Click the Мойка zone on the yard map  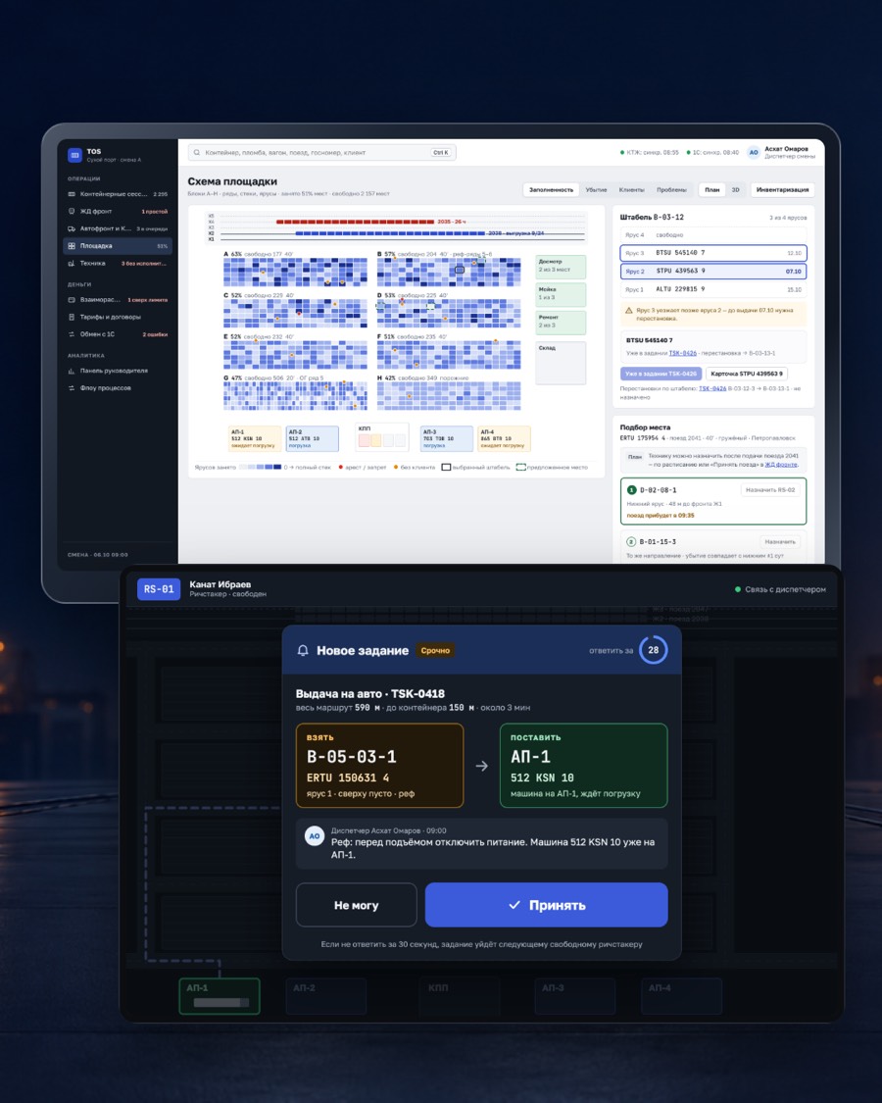click(x=561, y=295)
